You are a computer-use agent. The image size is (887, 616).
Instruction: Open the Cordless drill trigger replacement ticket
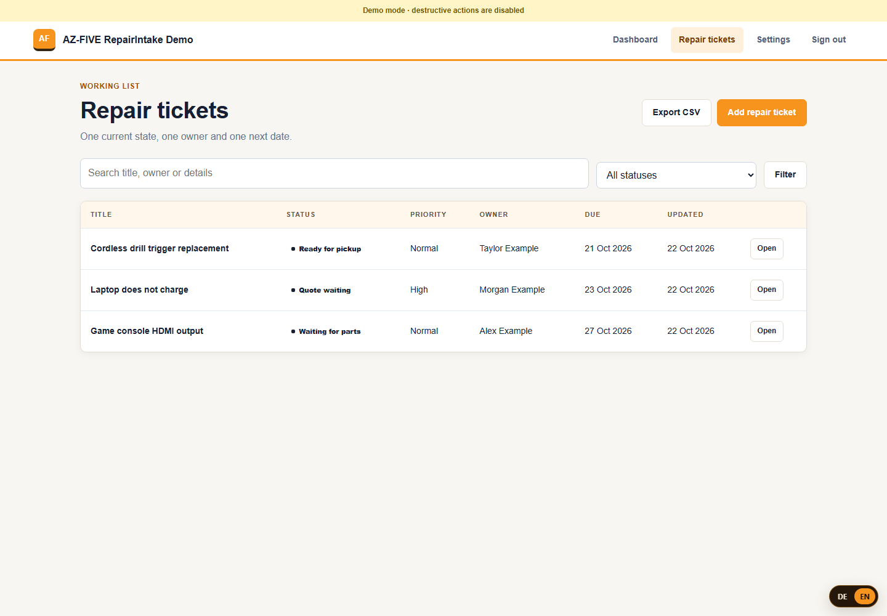(x=767, y=249)
